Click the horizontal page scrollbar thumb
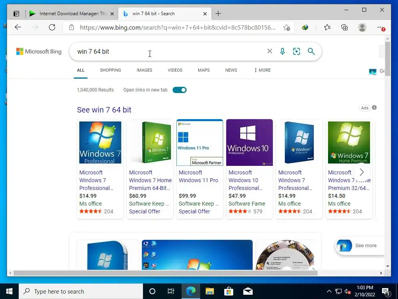This screenshot has height=299, width=398. [166, 273]
